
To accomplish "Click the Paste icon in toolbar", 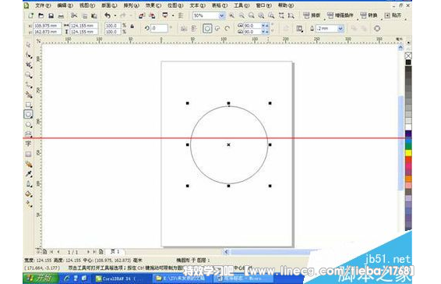I will pos(94,16).
